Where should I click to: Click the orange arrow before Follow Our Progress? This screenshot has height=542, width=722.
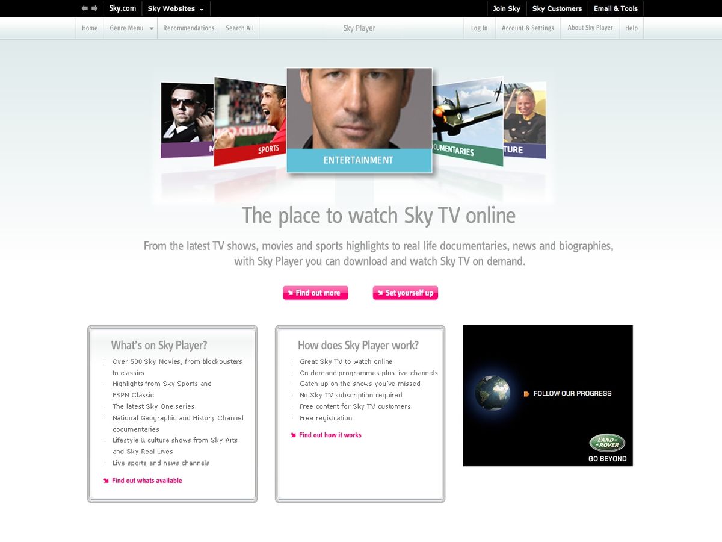(526, 394)
